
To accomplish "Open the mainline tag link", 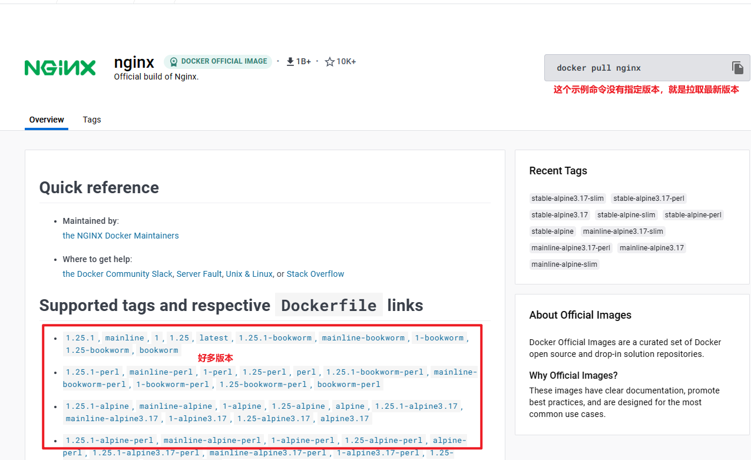I will tap(124, 338).
